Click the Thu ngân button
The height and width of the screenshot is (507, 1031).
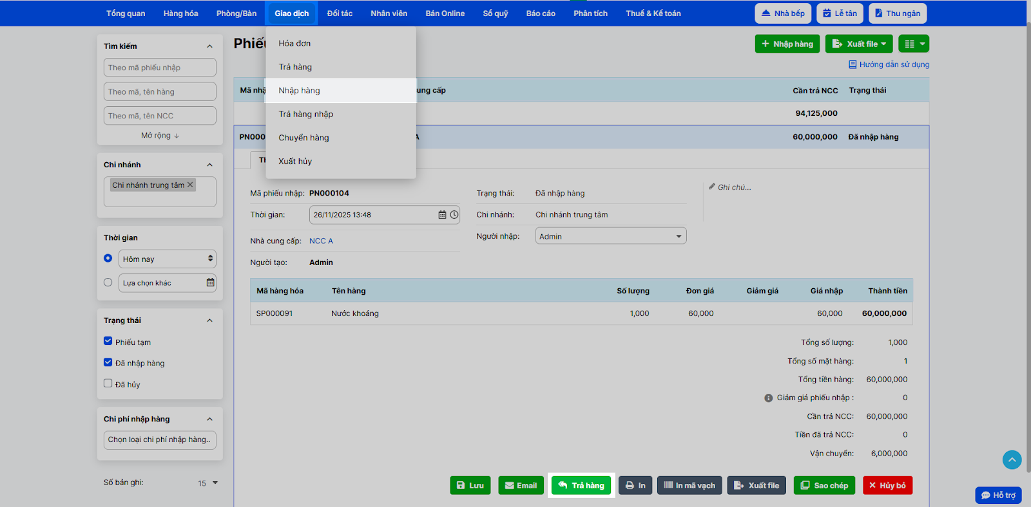[x=898, y=14]
